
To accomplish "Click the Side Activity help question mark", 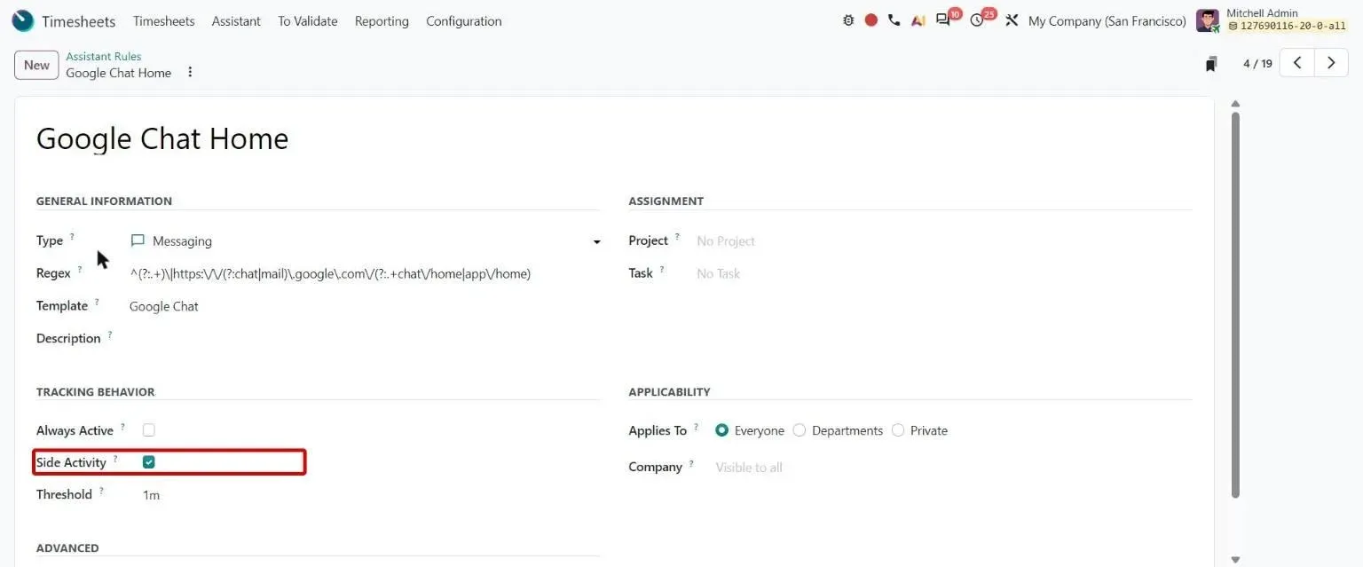I will (115, 459).
